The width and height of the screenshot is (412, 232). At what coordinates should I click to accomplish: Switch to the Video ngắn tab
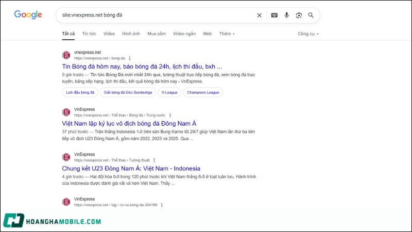click(x=184, y=34)
